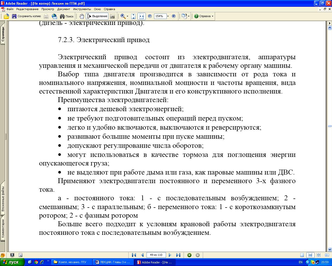This screenshot has width=332, height=266.
Task: Select Single Page layout icon
Action: 302,255
